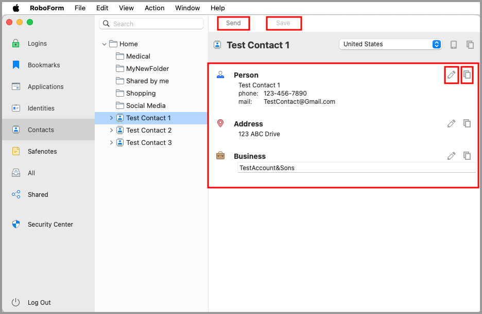Click the duplicate icon beside the device icon
This screenshot has width=482, height=314.
pyautogui.click(x=470, y=45)
